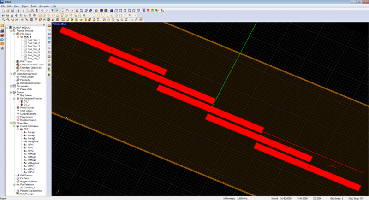Select Planar Mesh in navigation tree
Image resolution: width=369 pixels, height=200 pixels.
tap(25, 89)
